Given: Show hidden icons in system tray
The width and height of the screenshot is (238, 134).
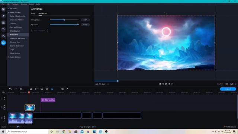Looking at the screenshot, I should [x=213, y=131].
